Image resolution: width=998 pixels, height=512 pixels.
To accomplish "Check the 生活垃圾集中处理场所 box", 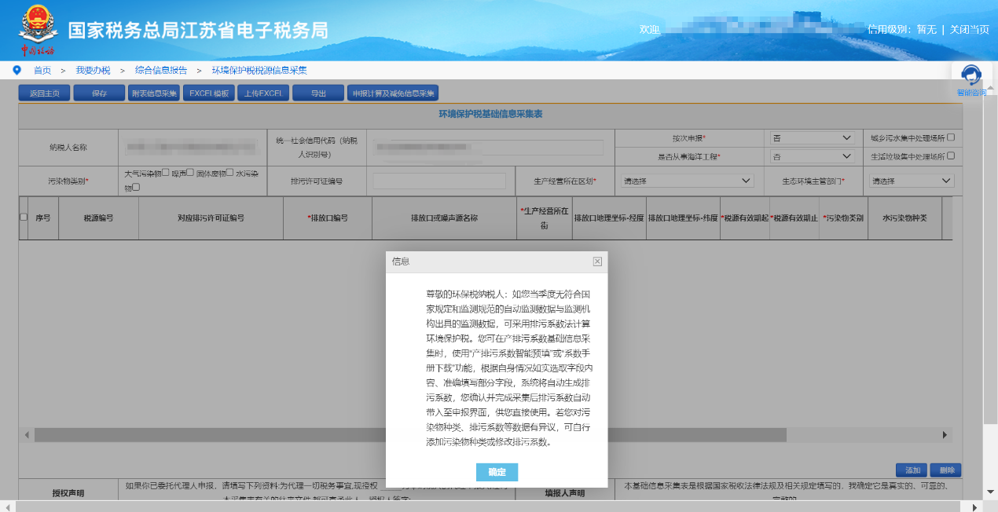I will tap(951, 155).
